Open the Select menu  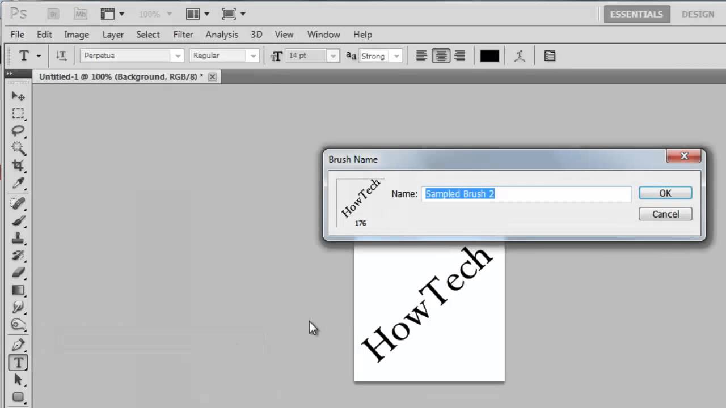tap(148, 35)
